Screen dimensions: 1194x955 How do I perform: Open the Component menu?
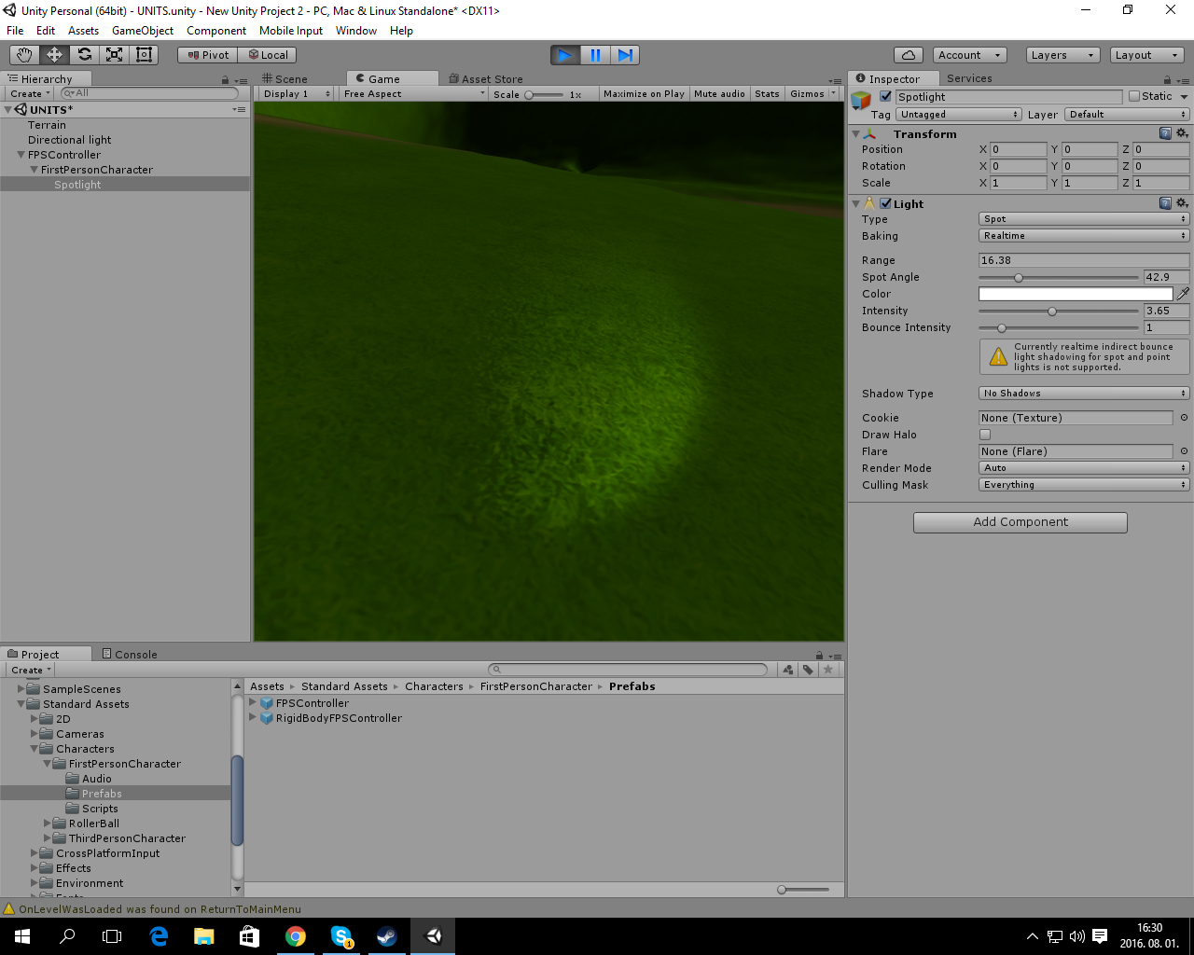pyautogui.click(x=216, y=31)
